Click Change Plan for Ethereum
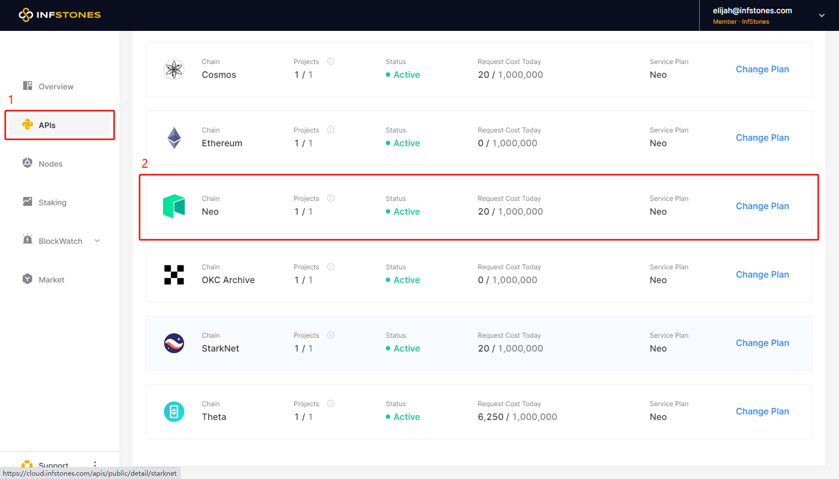Viewport: 839px width, 479px height. [x=762, y=137]
